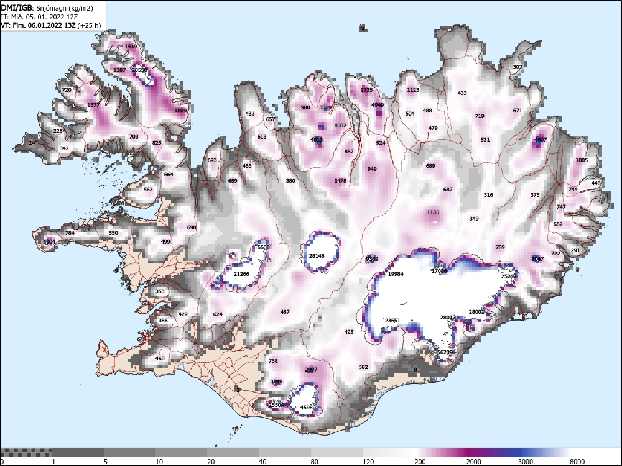This screenshot has height=466, width=622.
Task: Click the value '28012'
Action: tap(448, 318)
